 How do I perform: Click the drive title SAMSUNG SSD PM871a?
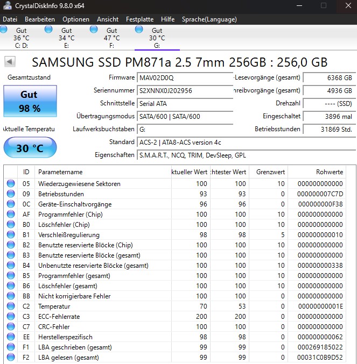(x=180, y=62)
